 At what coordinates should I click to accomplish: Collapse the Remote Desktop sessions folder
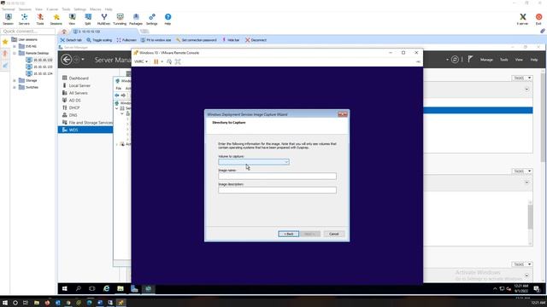(15, 53)
